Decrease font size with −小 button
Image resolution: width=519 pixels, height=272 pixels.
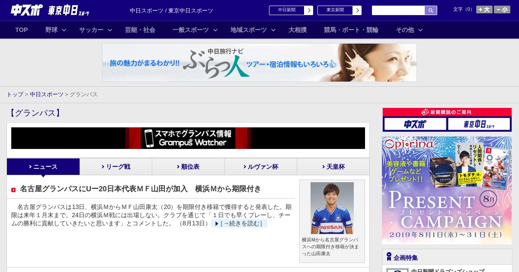coord(502,9)
